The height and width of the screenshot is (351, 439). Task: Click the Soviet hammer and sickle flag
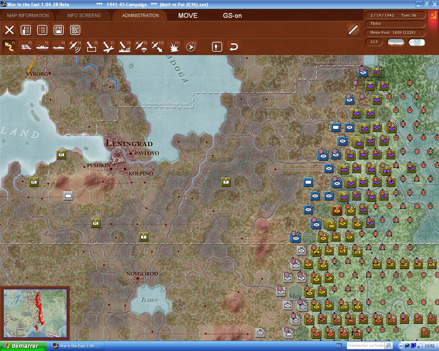pos(434,16)
